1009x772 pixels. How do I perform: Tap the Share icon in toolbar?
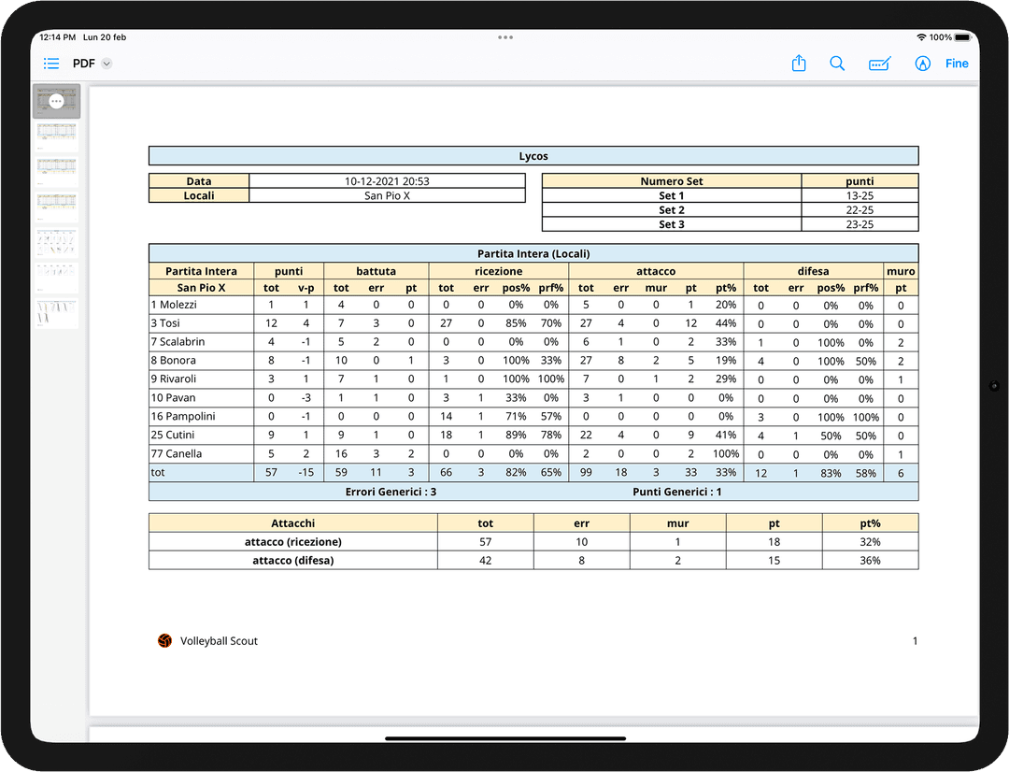(799, 64)
